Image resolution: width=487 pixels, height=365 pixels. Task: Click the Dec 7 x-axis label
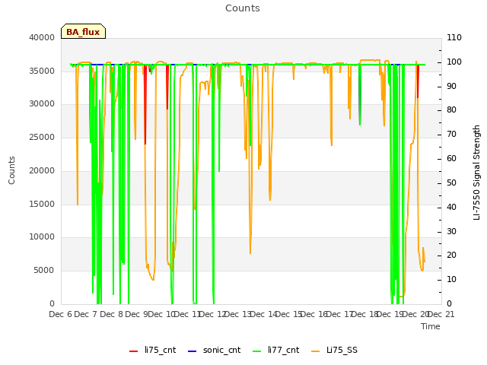[86, 314]
